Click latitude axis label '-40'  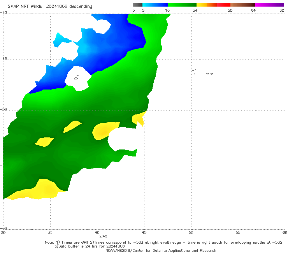4,13
